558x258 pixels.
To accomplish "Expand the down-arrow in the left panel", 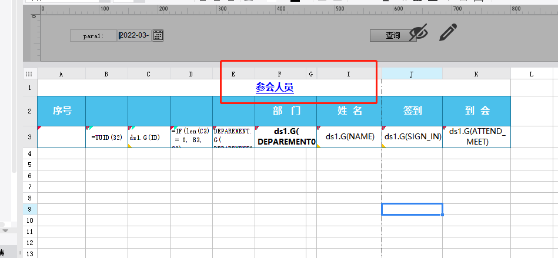I will point(5,230).
